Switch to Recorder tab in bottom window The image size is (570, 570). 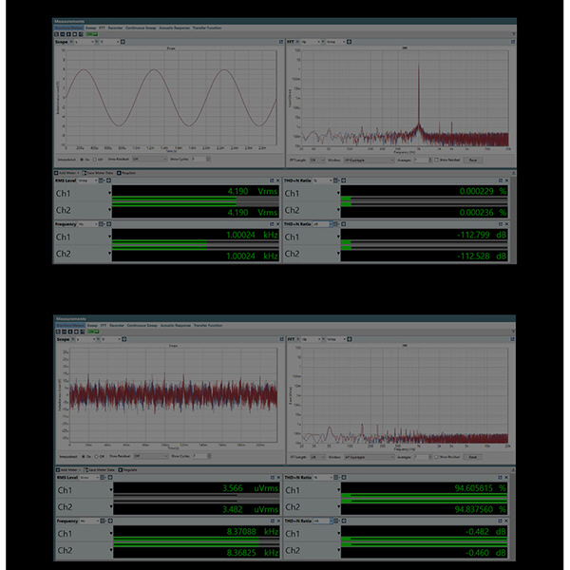pyautogui.click(x=117, y=324)
